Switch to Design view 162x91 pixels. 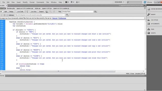pos(11,12)
